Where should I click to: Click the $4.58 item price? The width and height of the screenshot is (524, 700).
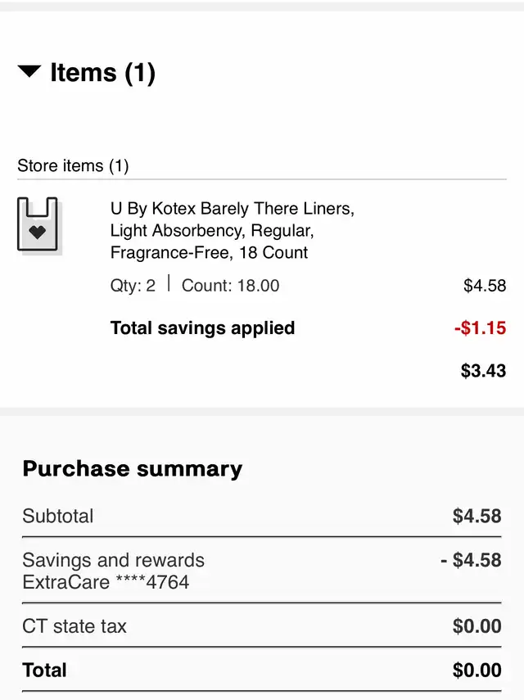point(485,285)
